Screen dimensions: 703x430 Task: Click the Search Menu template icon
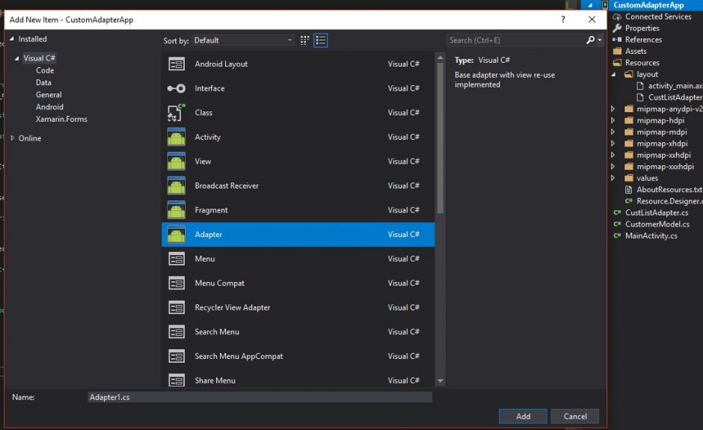point(176,332)
